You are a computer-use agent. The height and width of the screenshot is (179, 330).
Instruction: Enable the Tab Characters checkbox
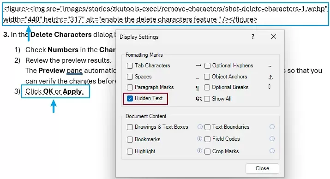click(x=130, y=66)
